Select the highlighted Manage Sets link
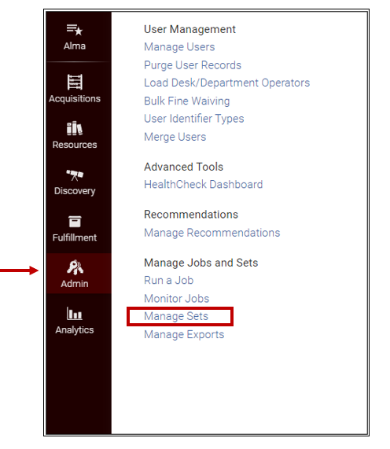This screenshot has height=449, width=390. pos(176,316)
